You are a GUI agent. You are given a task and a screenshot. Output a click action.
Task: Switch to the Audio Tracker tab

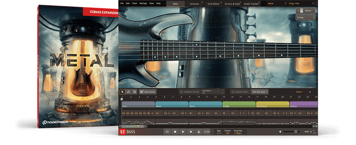coord(251,4)
